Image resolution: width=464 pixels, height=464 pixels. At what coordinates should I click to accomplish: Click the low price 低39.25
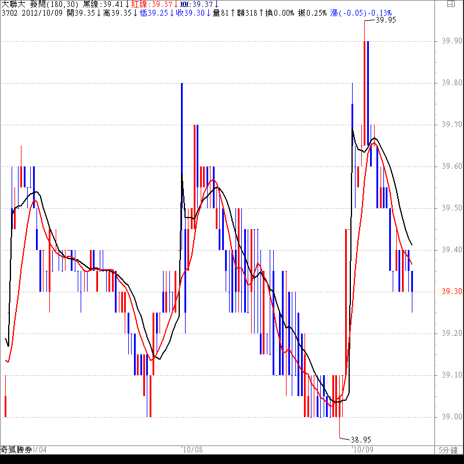[x=157, y=13]
